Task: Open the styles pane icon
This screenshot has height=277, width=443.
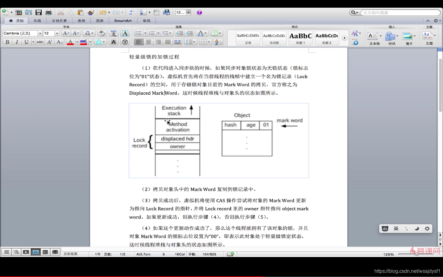Action: (355, 42)
